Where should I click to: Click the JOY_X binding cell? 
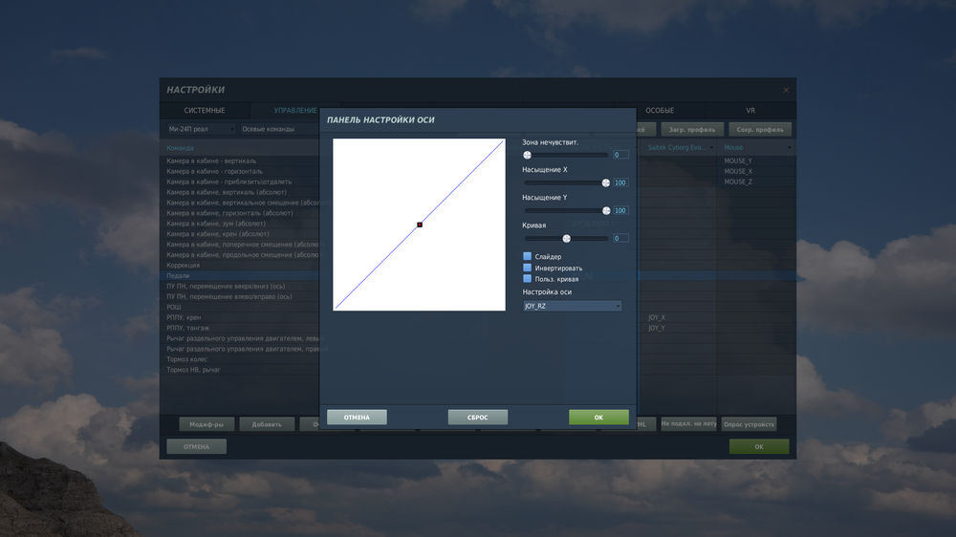pyautogui.click(x=678, y=317)
